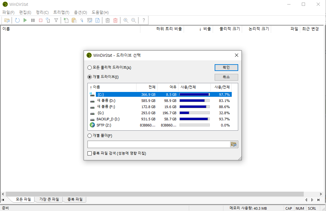Click the Zoom in magnifier icon
Screen dimensions: 326x211
click(x=126, y=20)
